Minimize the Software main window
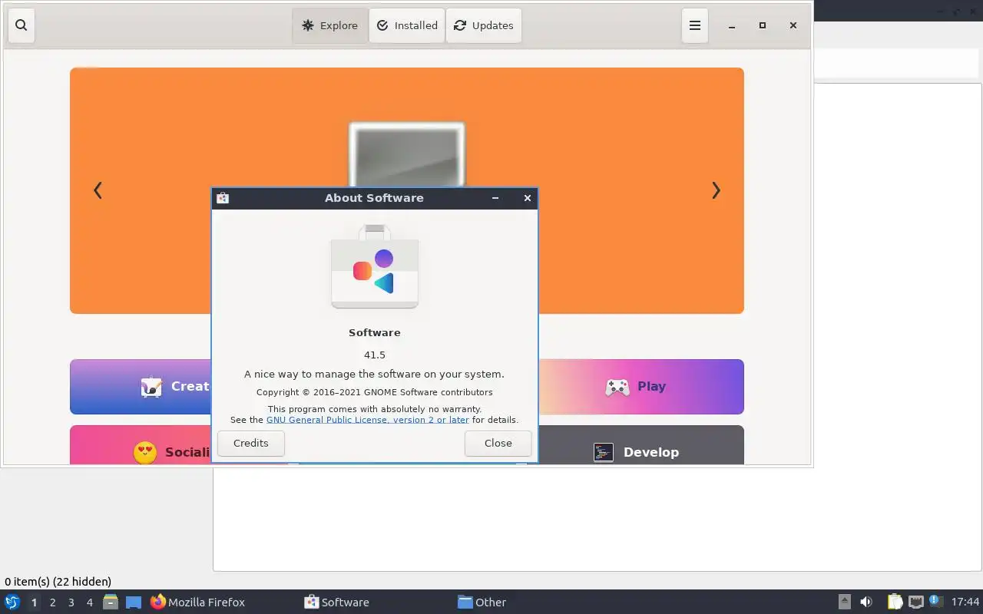983x614 pixels. click(x=732, y=25)
